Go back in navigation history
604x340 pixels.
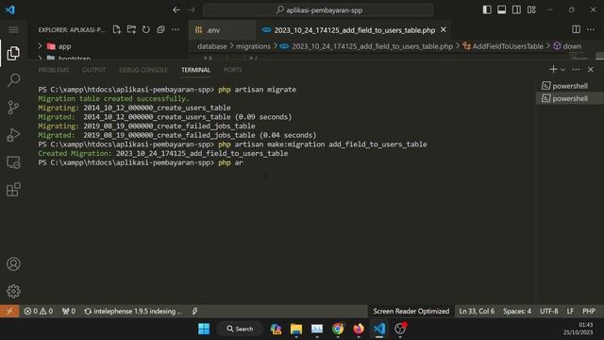click(176, 10)
